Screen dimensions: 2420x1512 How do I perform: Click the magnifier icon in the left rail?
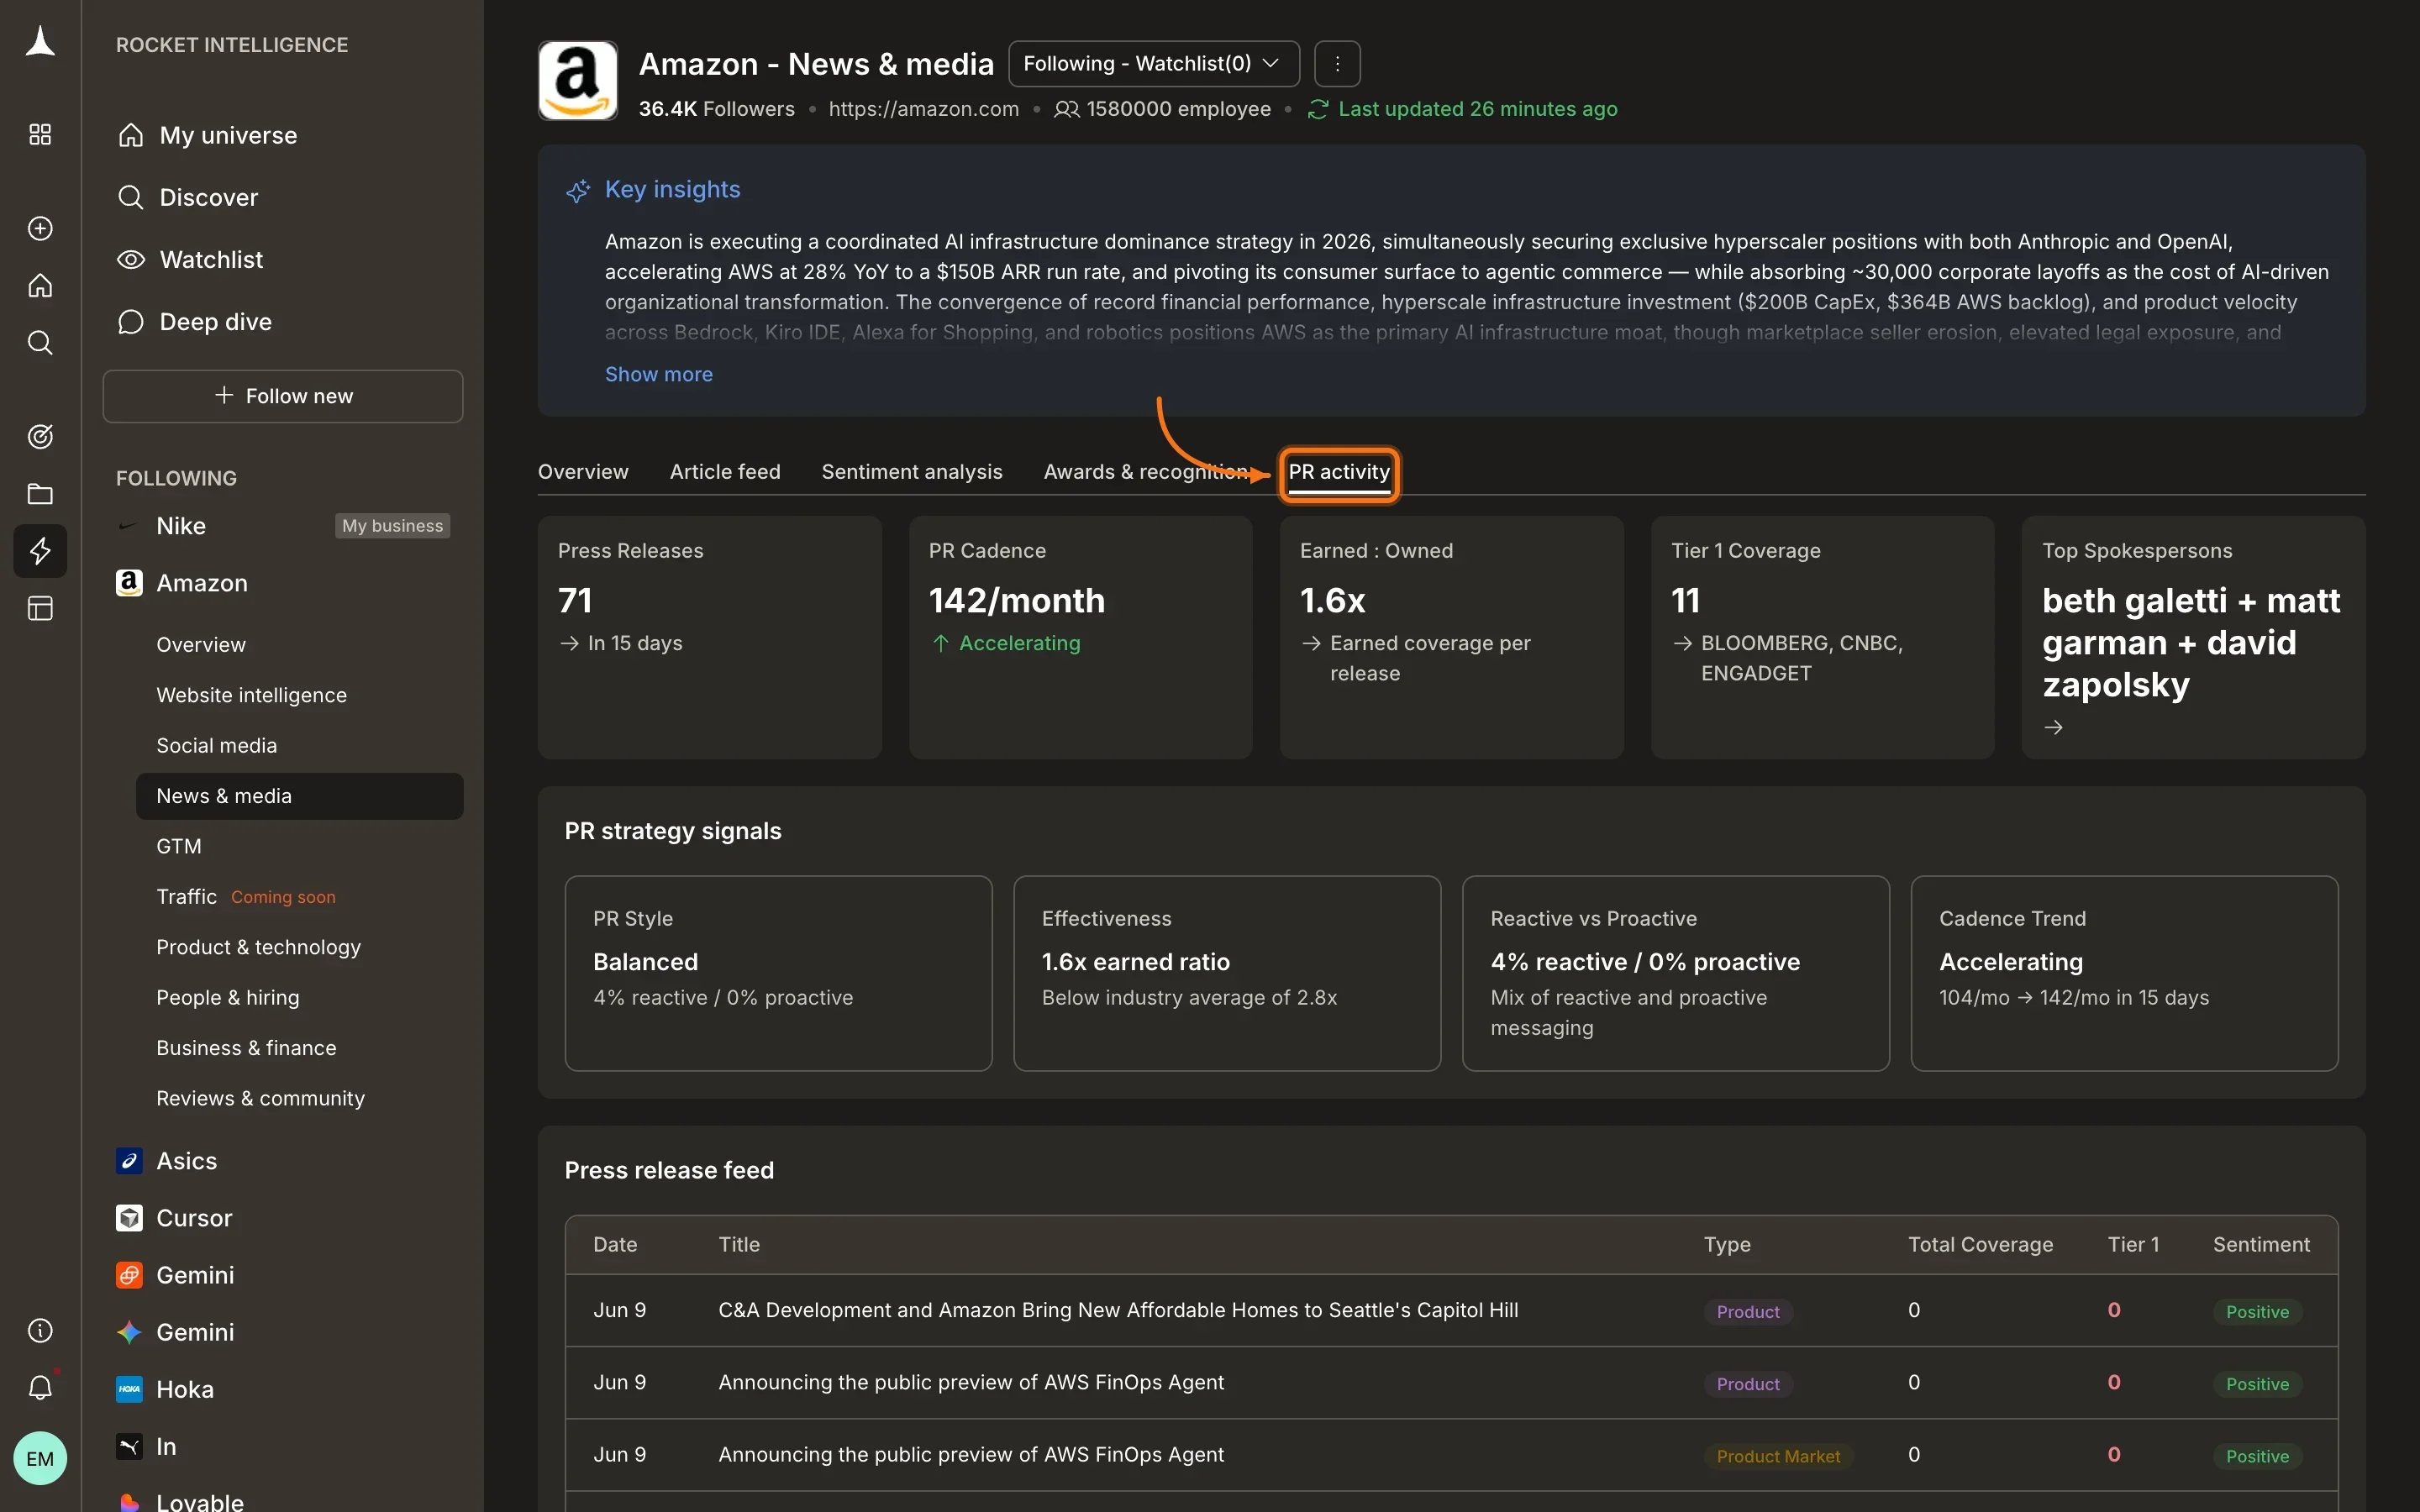point(40,343)
